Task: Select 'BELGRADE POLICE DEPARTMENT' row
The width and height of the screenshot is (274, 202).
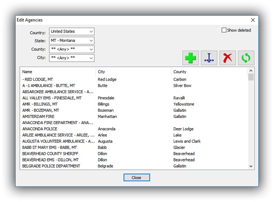Action: [134, 166]
